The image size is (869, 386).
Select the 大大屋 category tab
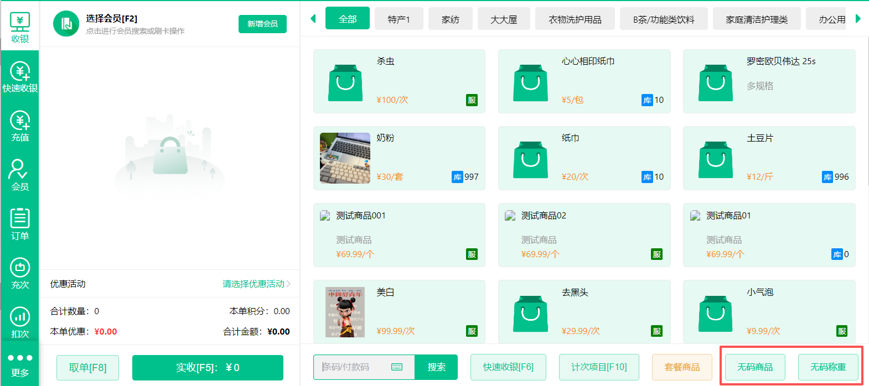[x=504, y=19]
